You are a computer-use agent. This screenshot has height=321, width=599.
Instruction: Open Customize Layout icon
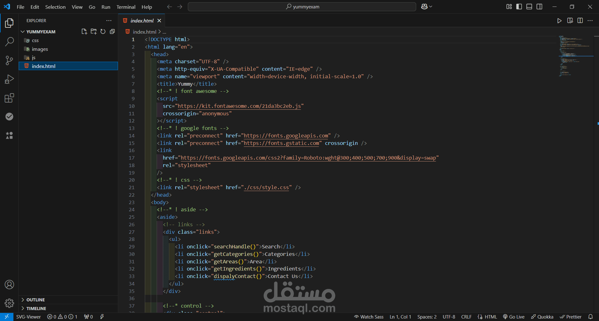tap(509, 7)
